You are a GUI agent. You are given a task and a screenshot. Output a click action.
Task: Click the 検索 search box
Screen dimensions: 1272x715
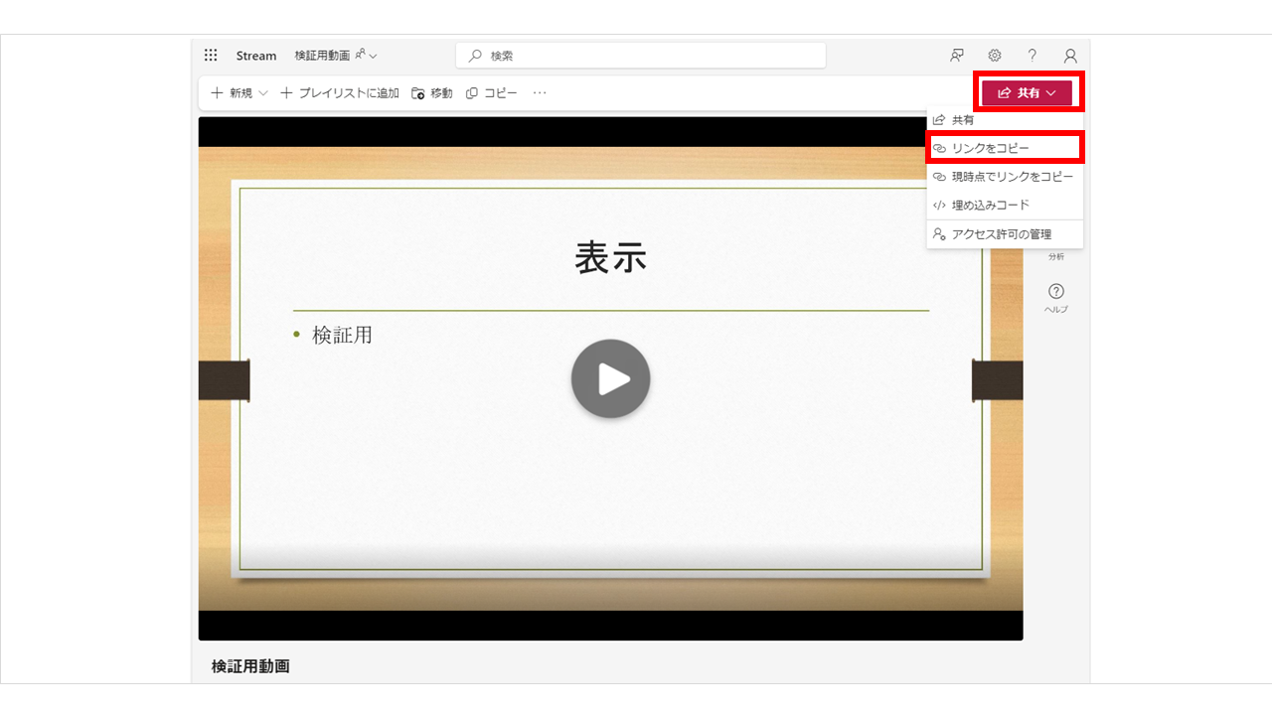tap(641, 56)
